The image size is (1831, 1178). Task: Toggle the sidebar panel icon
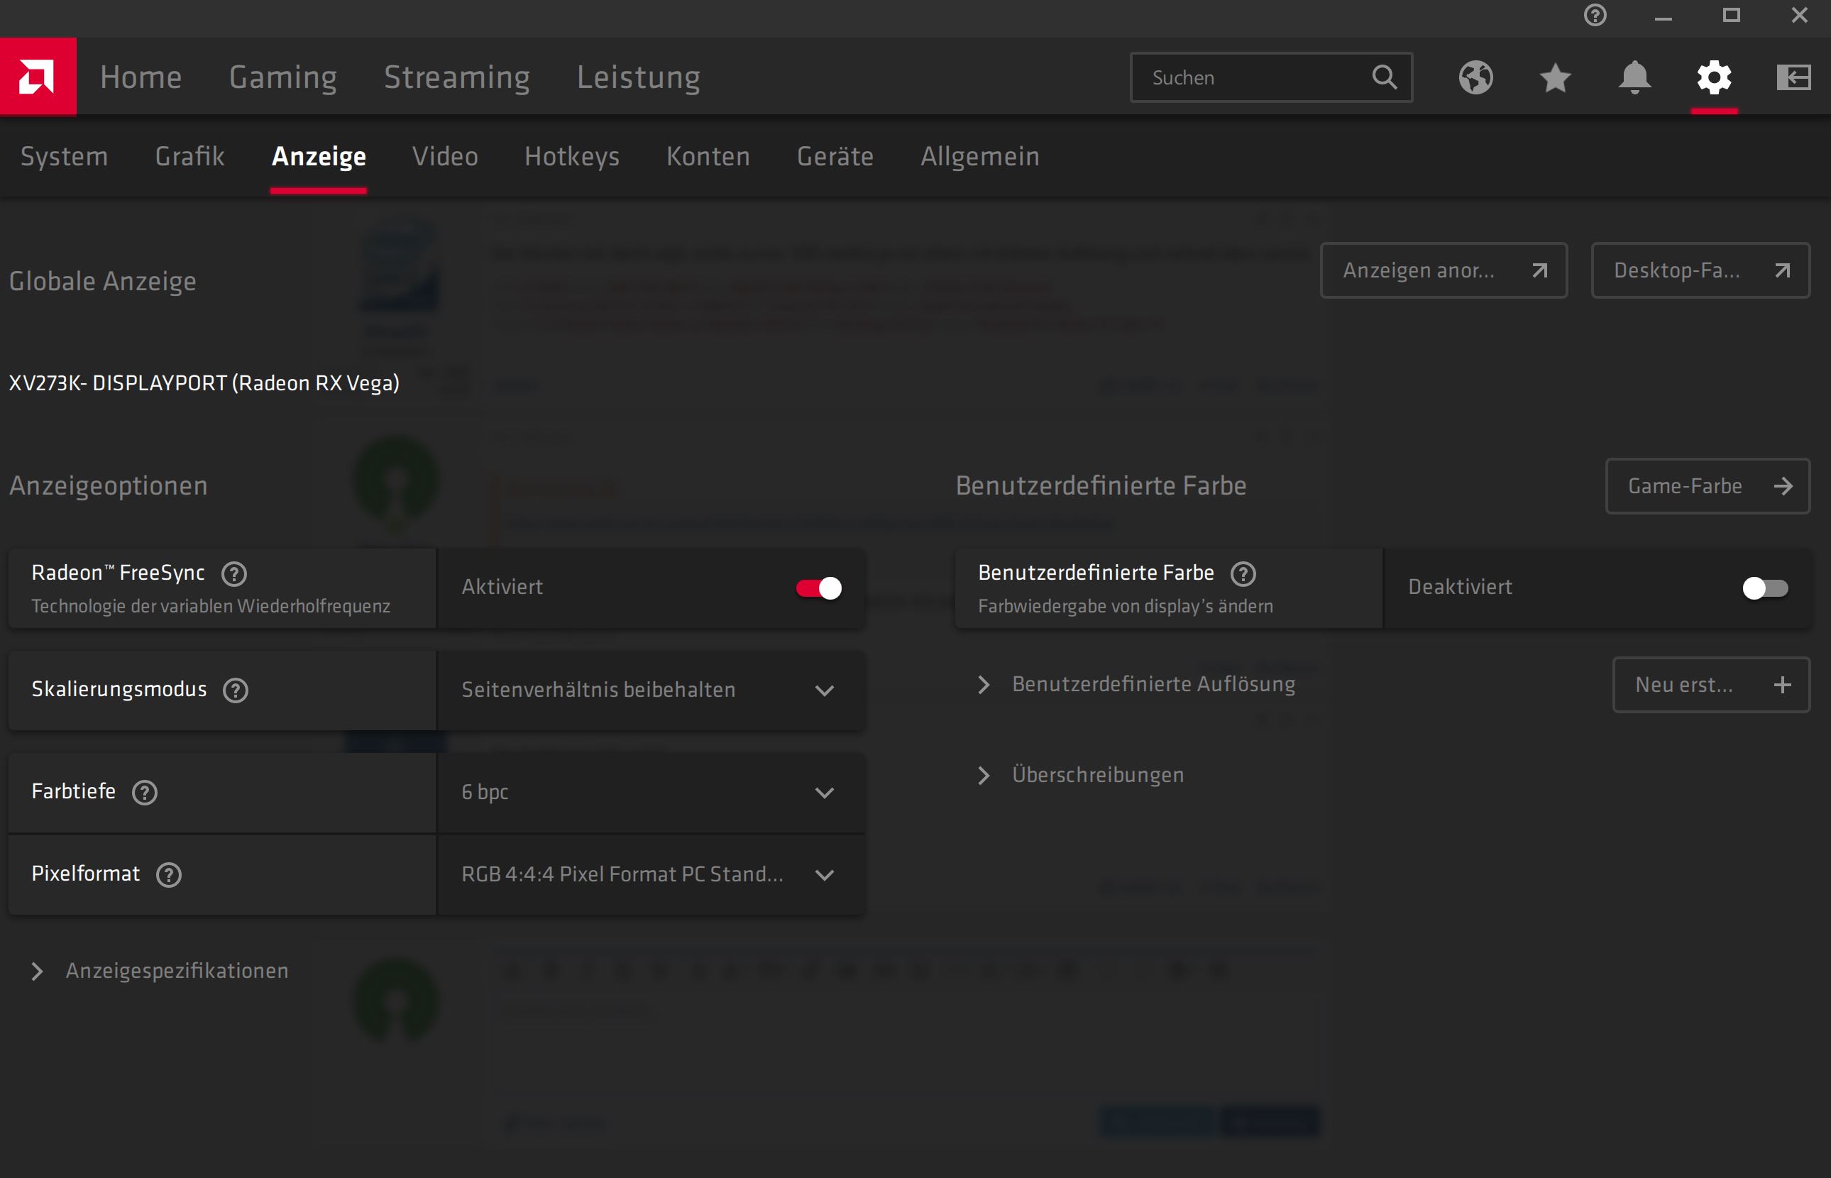1793,77
